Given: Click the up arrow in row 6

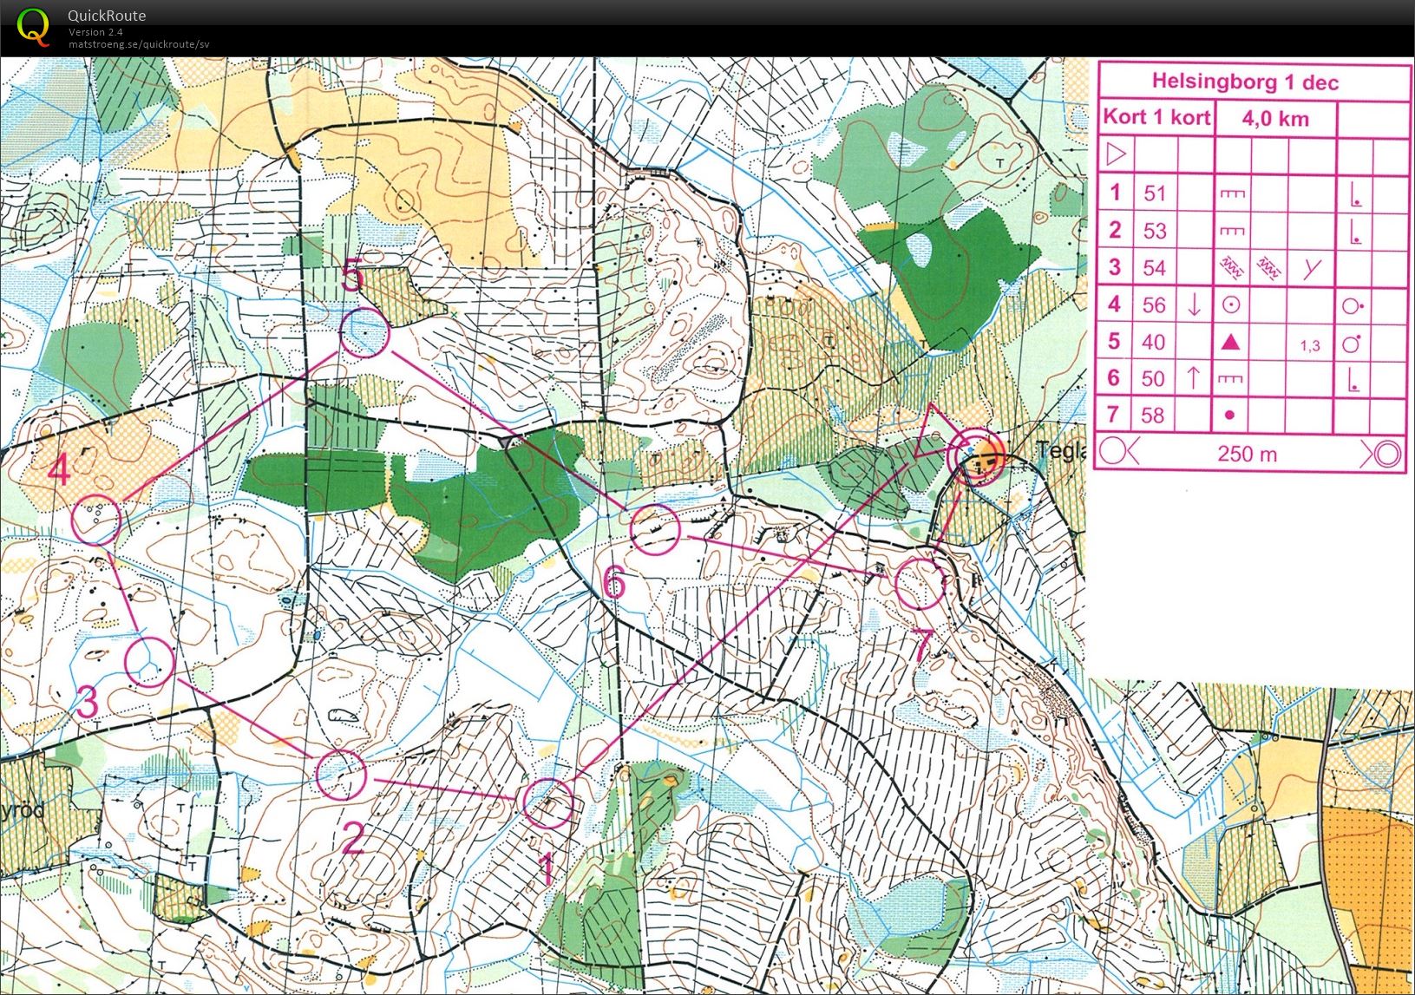Looking at the screenshot, I should pos(1194,378).
